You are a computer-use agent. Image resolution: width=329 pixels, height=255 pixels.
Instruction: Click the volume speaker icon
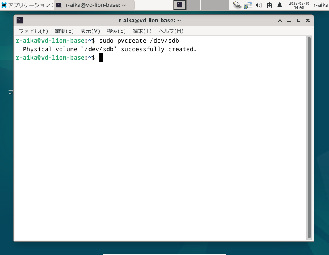coord(258,5)
